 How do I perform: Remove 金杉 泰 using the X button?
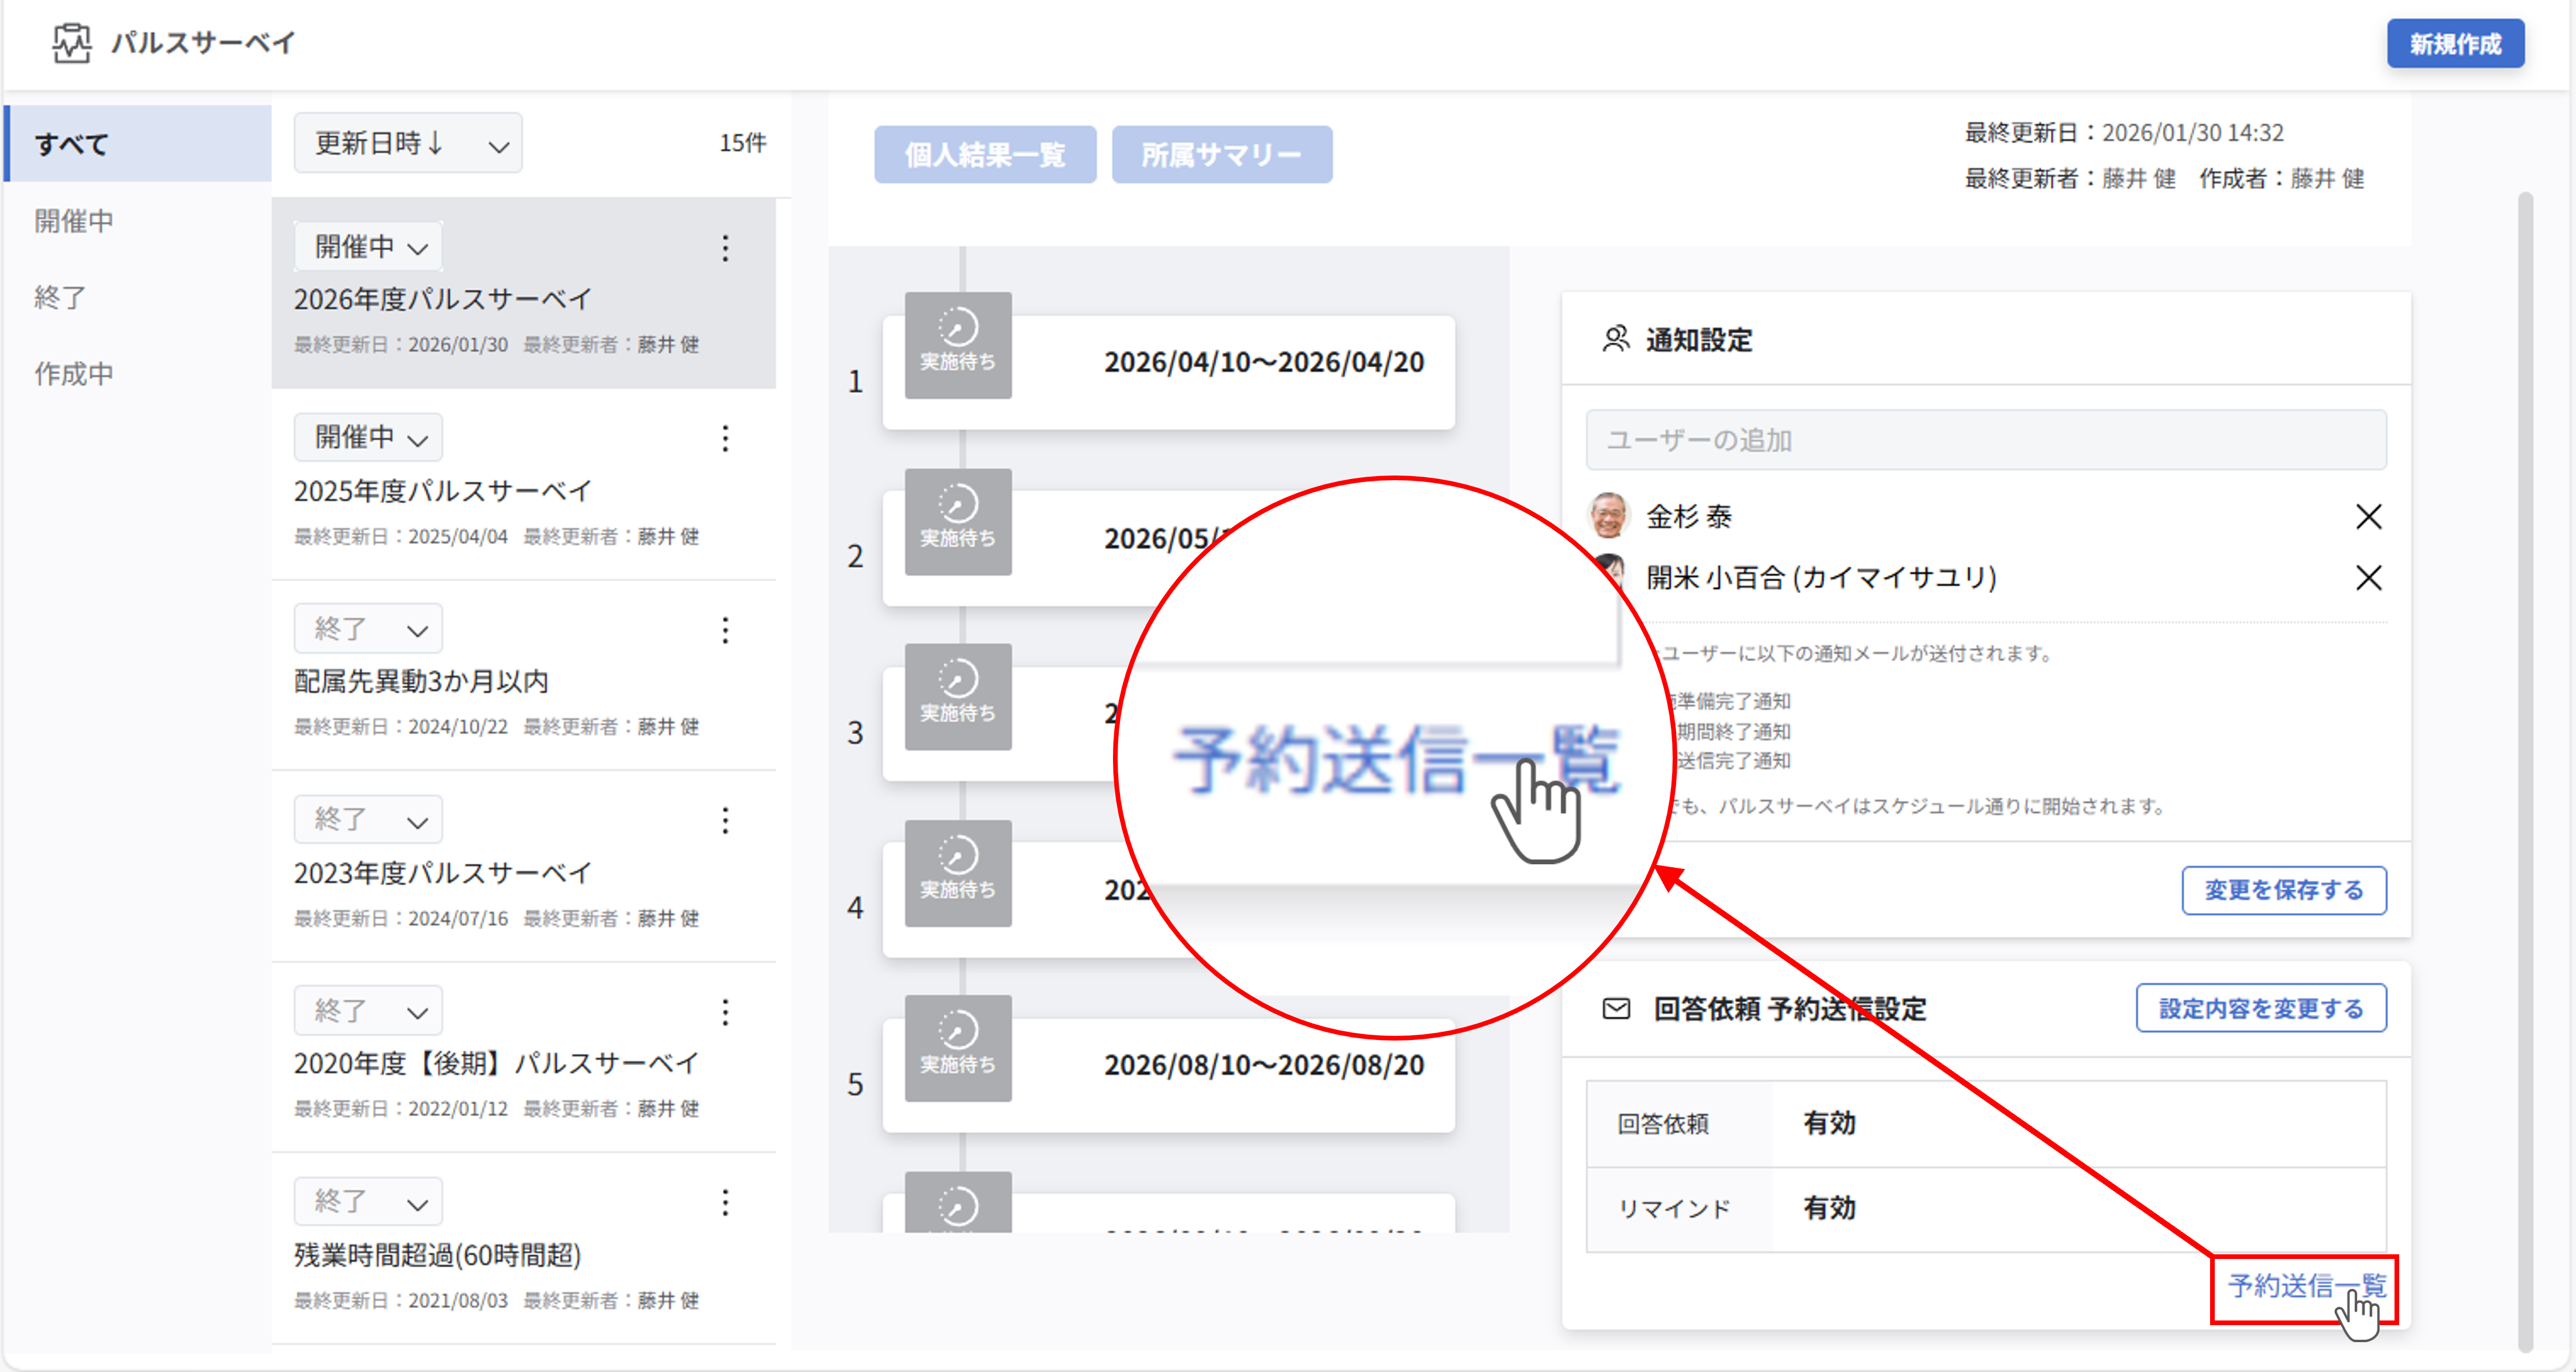pos(2369,516)
